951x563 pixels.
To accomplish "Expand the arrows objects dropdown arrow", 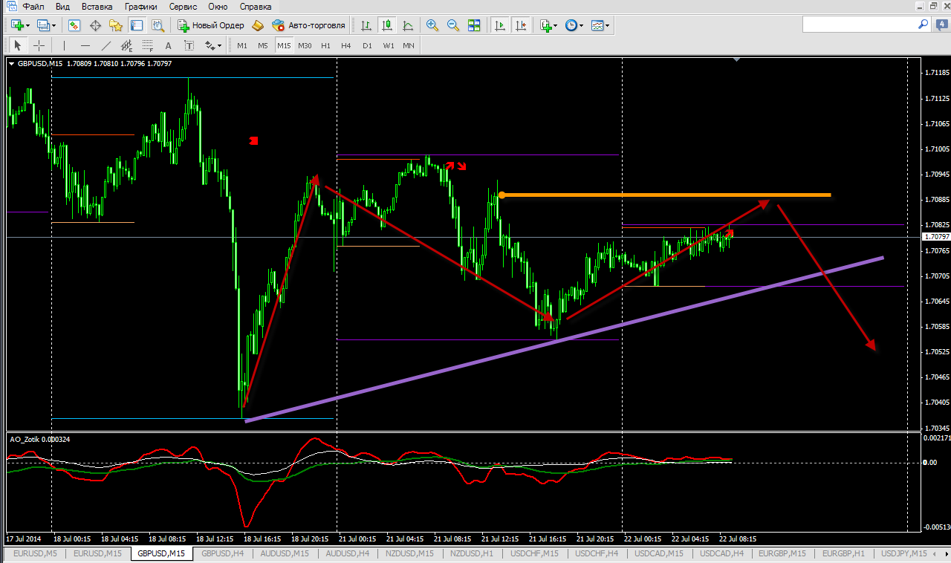I will pos(220,45).
